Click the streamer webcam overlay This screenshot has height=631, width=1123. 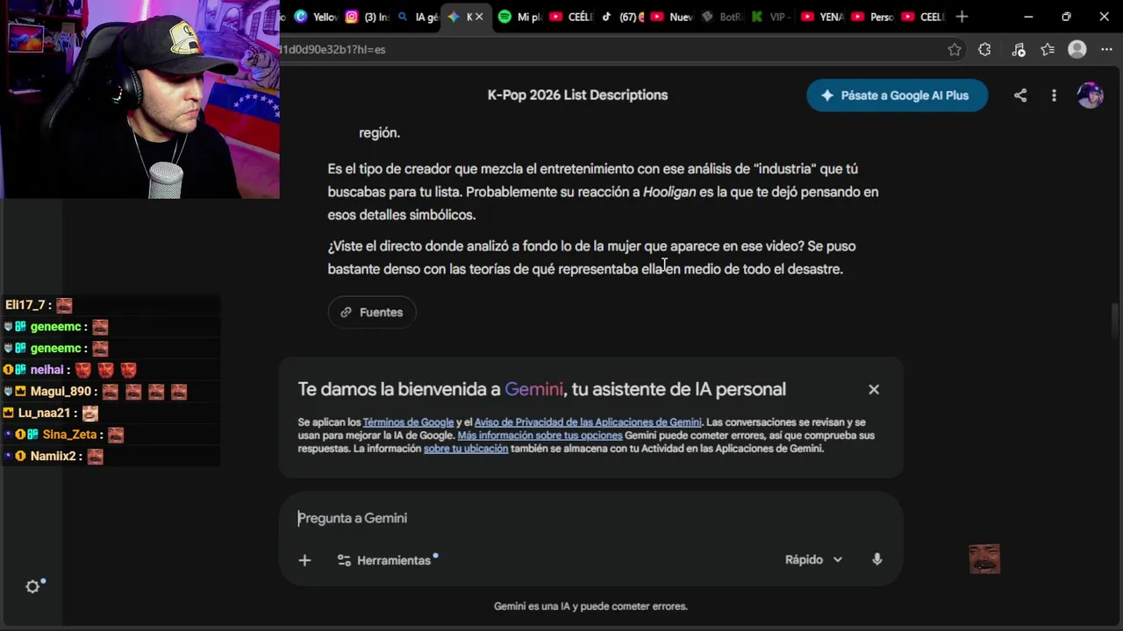click(140, 99)
